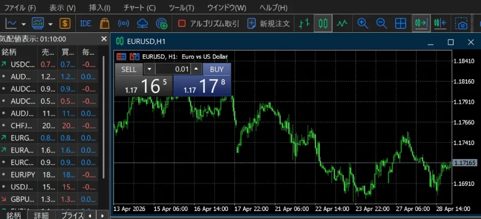481x219 pixels.
Task: Click the 0.01 volume input field
Action: pyautogui.click(x=173, y=69)
